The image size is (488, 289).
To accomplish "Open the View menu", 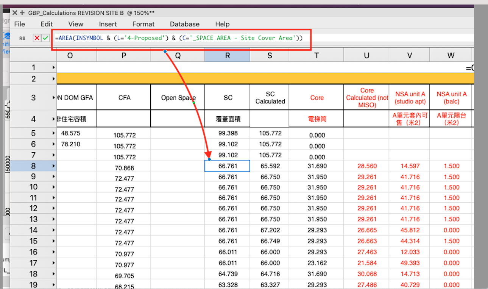I will click(x=76, y=24).
